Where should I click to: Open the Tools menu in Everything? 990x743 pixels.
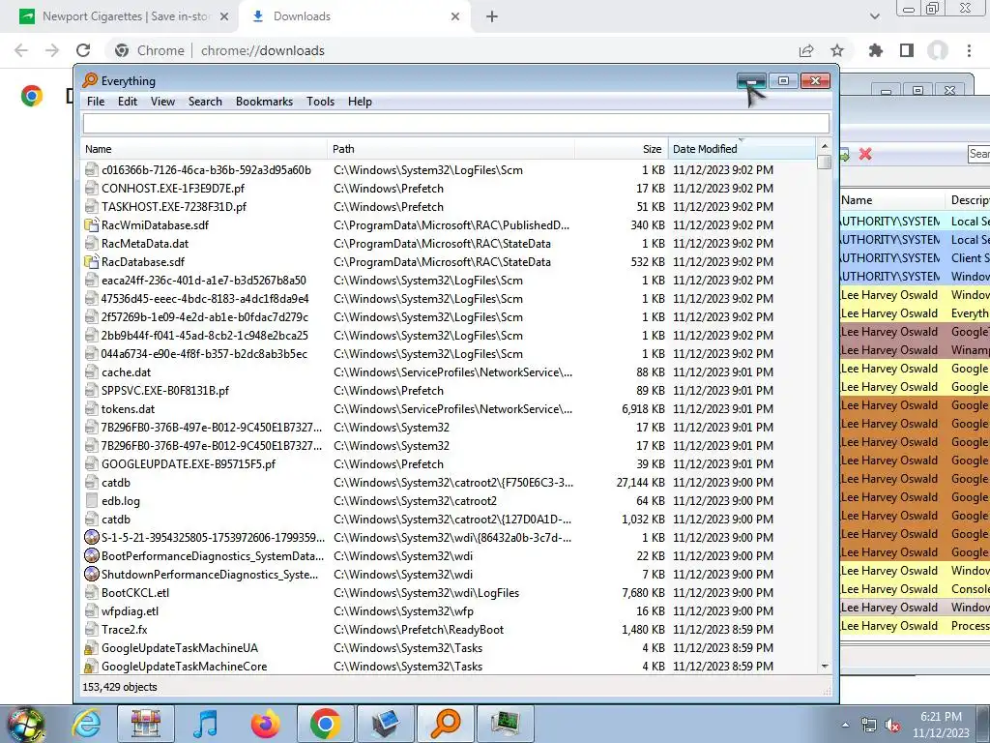coord(321,101)
